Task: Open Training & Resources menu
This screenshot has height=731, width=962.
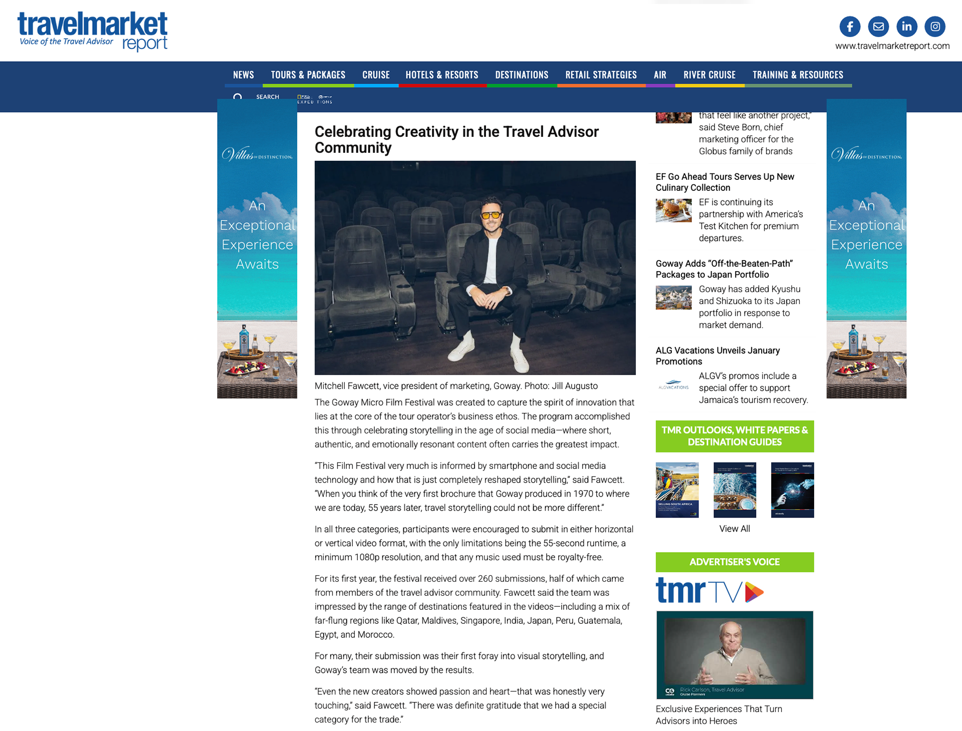Action: [x=798, y=75]
